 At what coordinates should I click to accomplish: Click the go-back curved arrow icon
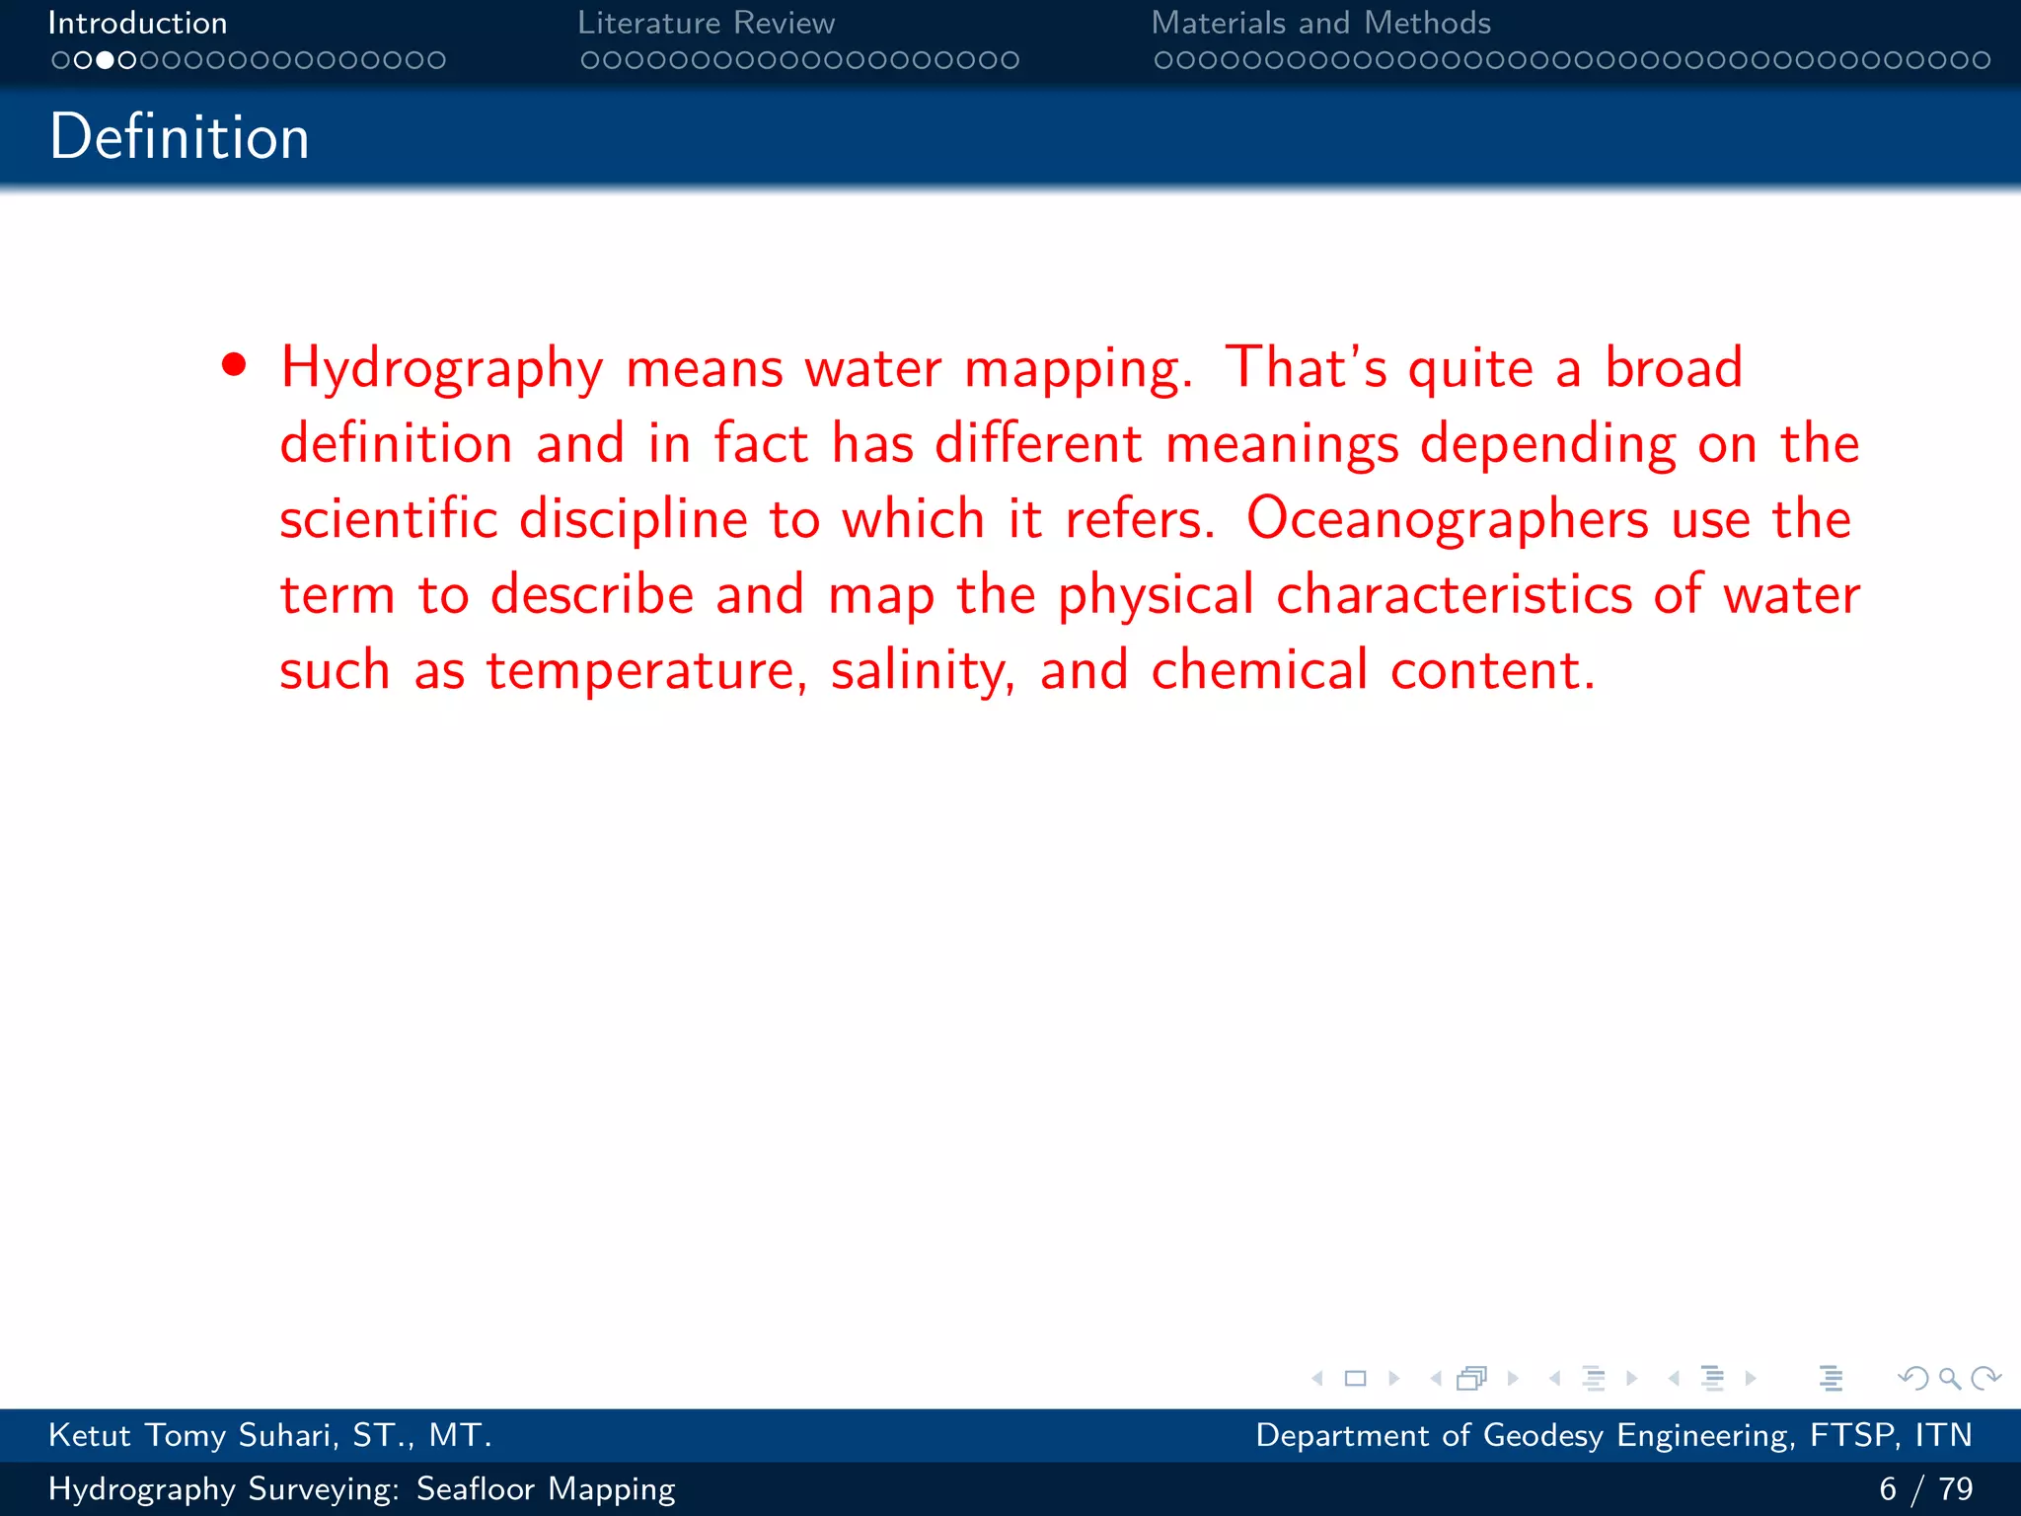pos(1913,1378)
